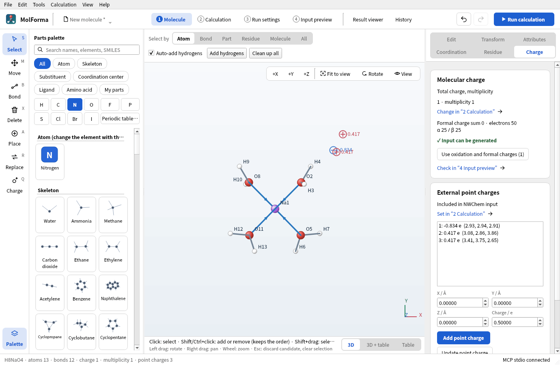Open the New molecule dropdown arrow
560x365 pixels.
pyautogui.click(x=110, y=23)
